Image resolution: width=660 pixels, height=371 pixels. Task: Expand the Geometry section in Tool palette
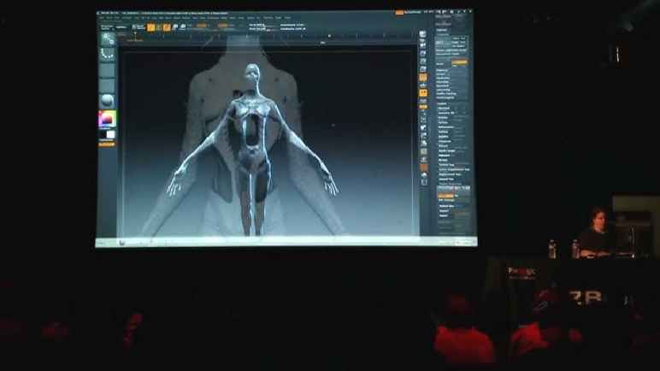click(447, 107)
